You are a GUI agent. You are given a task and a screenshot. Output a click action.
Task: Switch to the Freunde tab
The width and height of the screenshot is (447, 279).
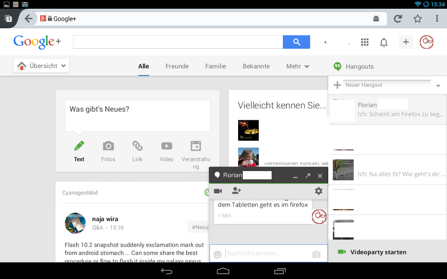pos(177,66)
